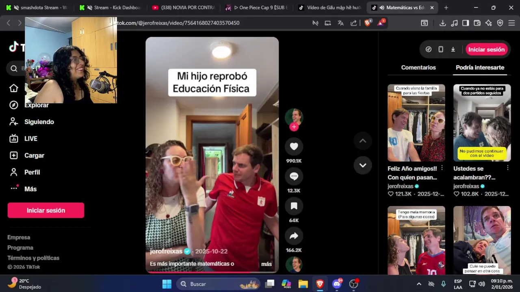Open the TikTok coins icon in top bar
Viewport: 520px width, 292px height.
(428, 49)
